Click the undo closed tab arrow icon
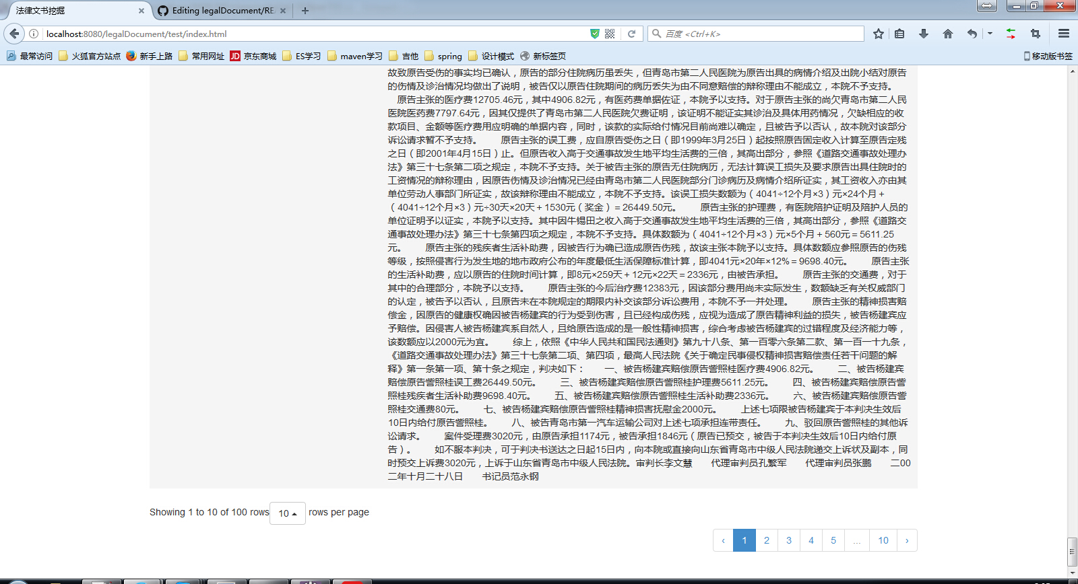The height and width of the screenshot is (584, 1078). click(x=972, y=34)
